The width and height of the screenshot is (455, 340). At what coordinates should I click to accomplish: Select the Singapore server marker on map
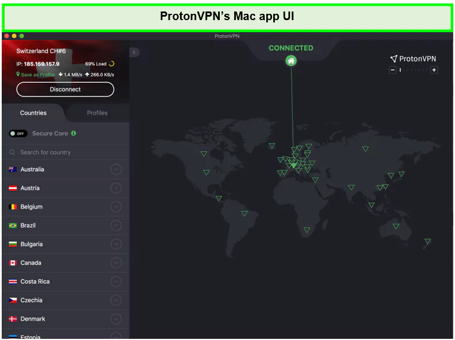click(x=372, y=205)
